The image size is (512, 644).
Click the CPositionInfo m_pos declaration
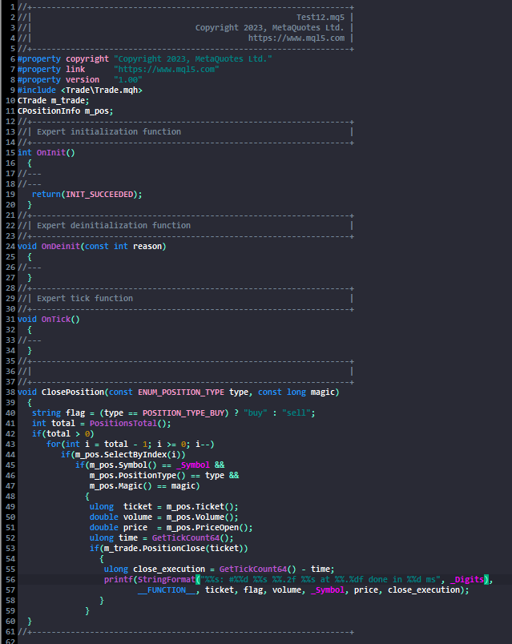[x=65, y=111]
